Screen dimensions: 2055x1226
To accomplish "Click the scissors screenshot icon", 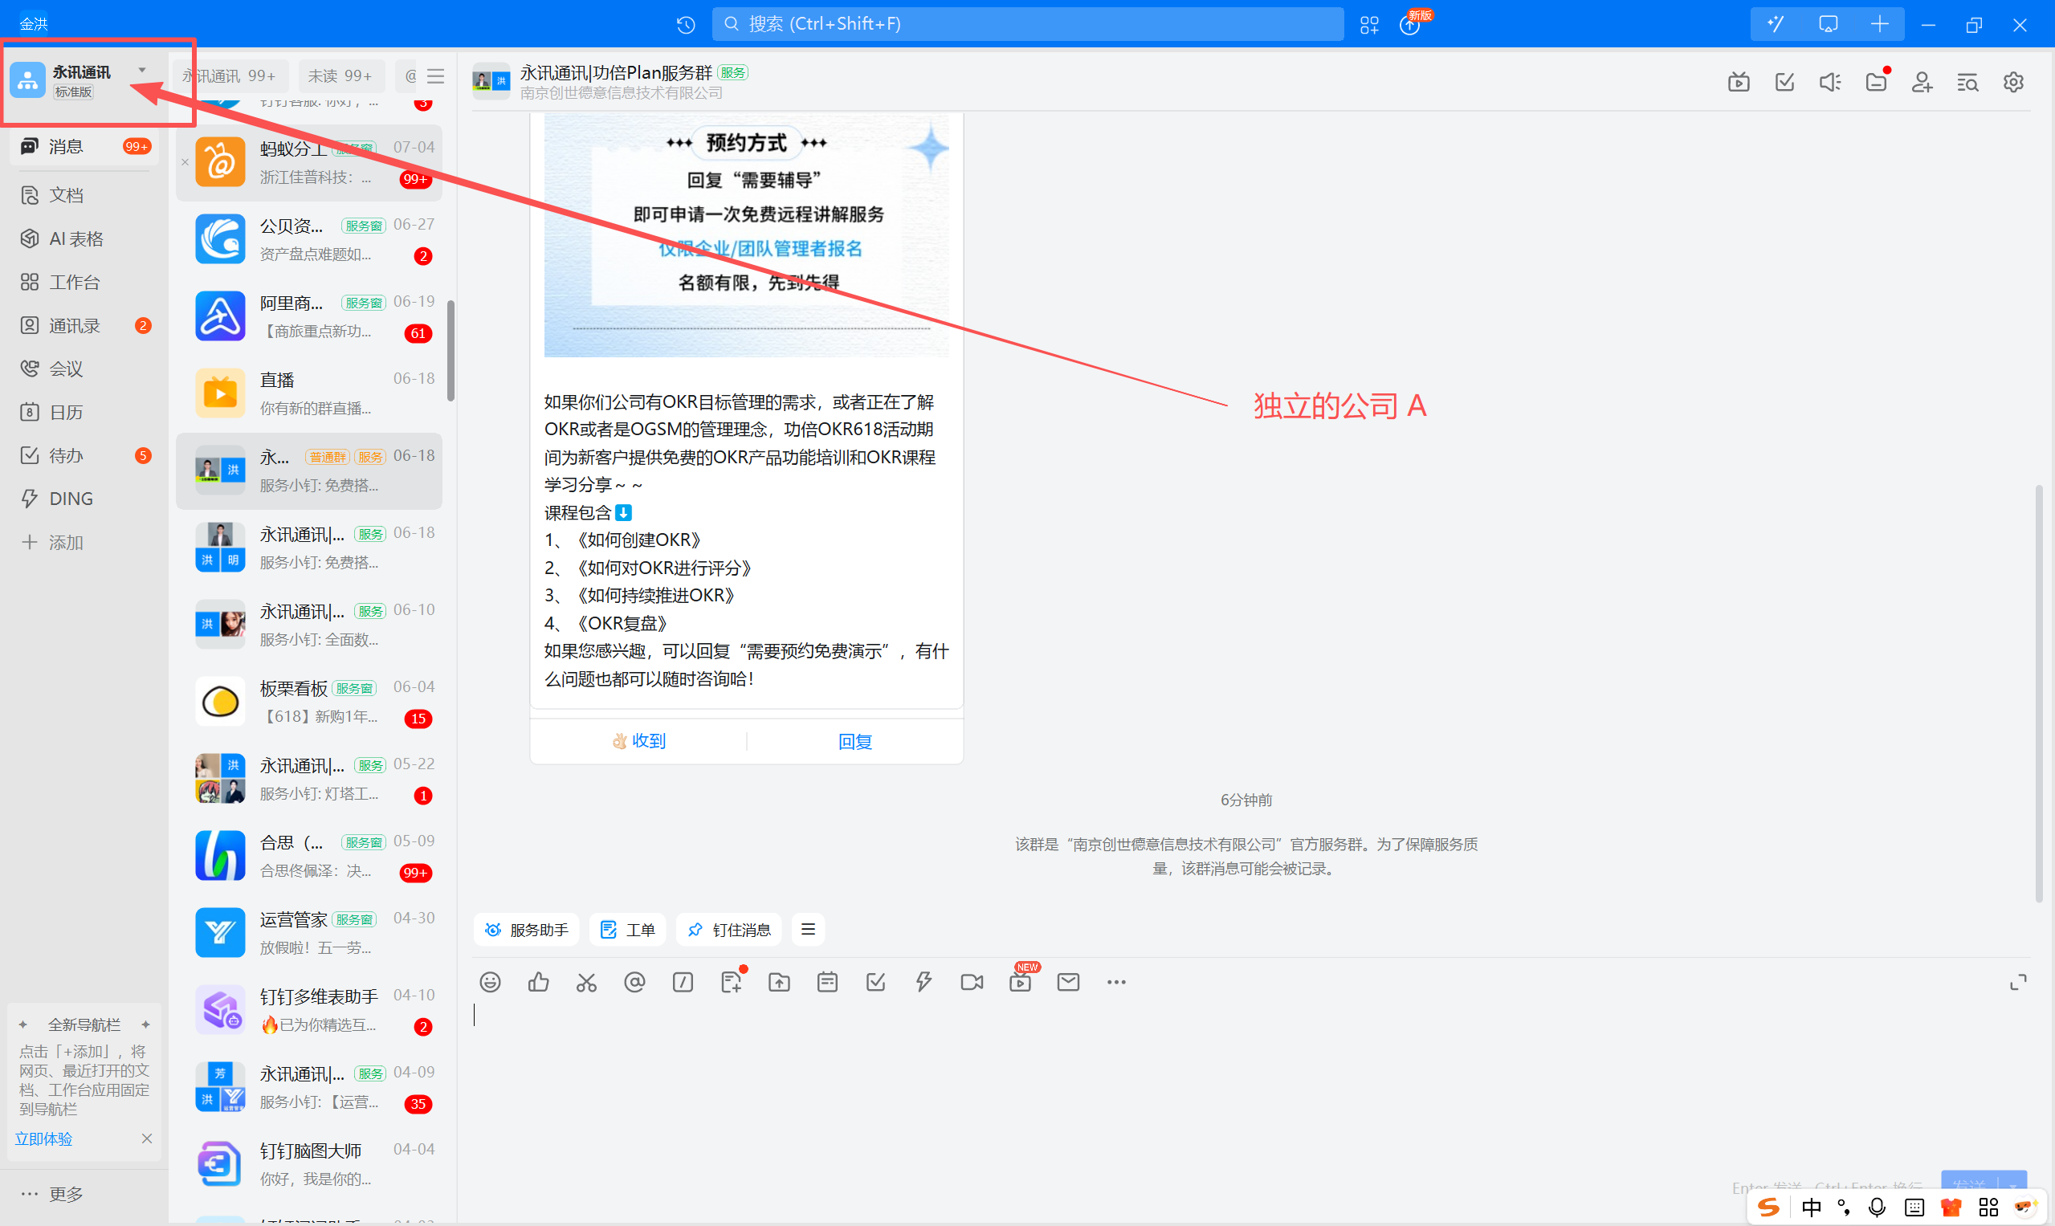I will pyautogui.click(x=587, y=981).
